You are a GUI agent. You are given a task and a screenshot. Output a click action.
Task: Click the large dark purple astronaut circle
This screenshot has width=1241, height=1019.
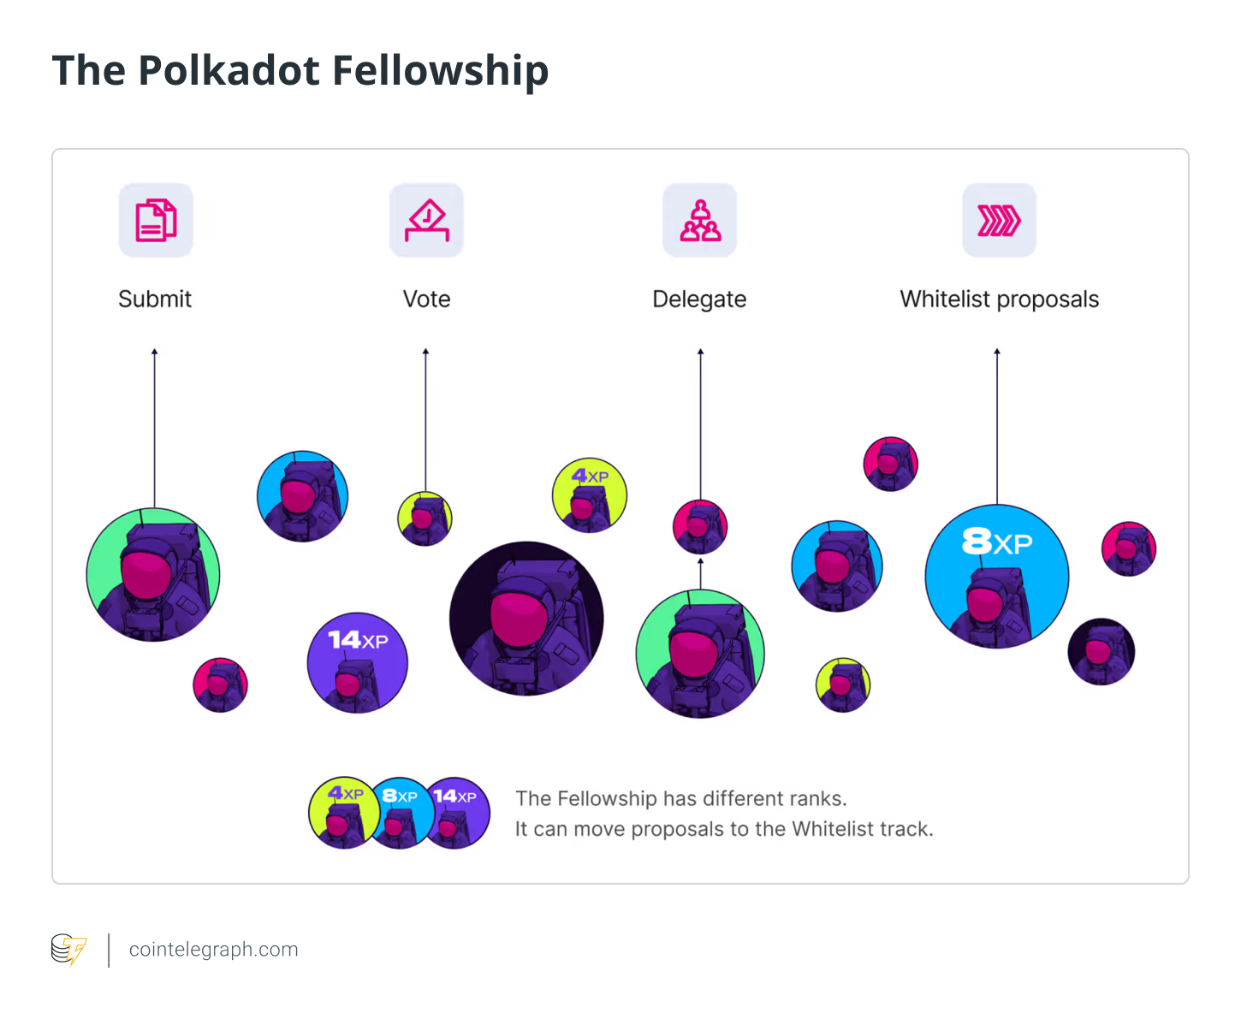[x=526, y=619]
